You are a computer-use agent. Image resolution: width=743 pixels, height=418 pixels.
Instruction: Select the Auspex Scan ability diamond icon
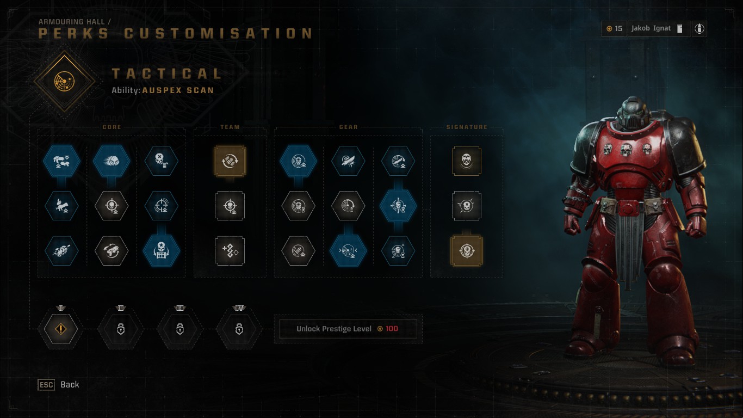pyautogui.click(x=65, y=82)
